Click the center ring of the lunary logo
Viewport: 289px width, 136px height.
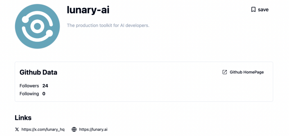point(37,26)
